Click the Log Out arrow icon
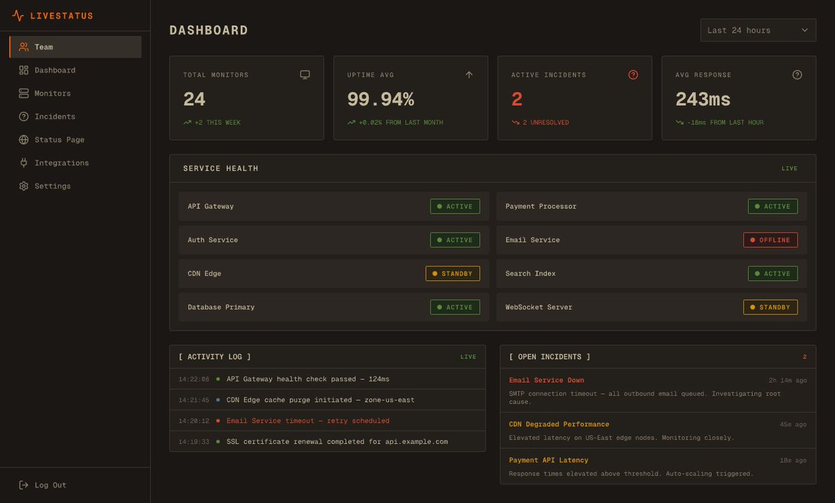835x503 pixels. coord(24,485)
